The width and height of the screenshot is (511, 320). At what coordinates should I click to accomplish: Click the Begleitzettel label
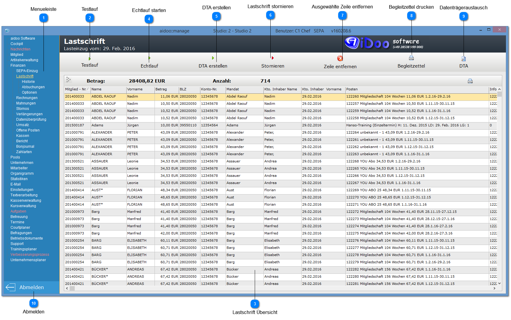411,66
